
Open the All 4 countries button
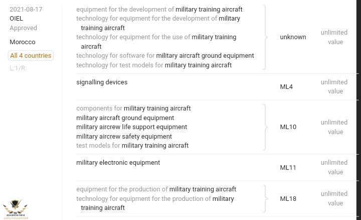31,56
